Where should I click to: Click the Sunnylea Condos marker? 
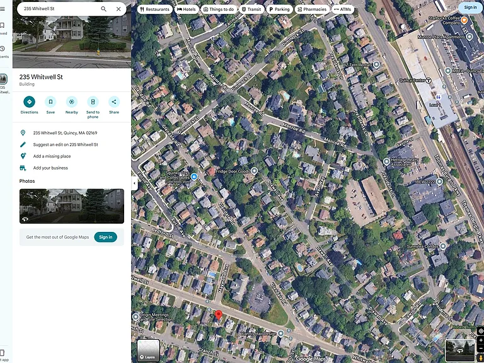pyautogui.click(x=443, y=246)
